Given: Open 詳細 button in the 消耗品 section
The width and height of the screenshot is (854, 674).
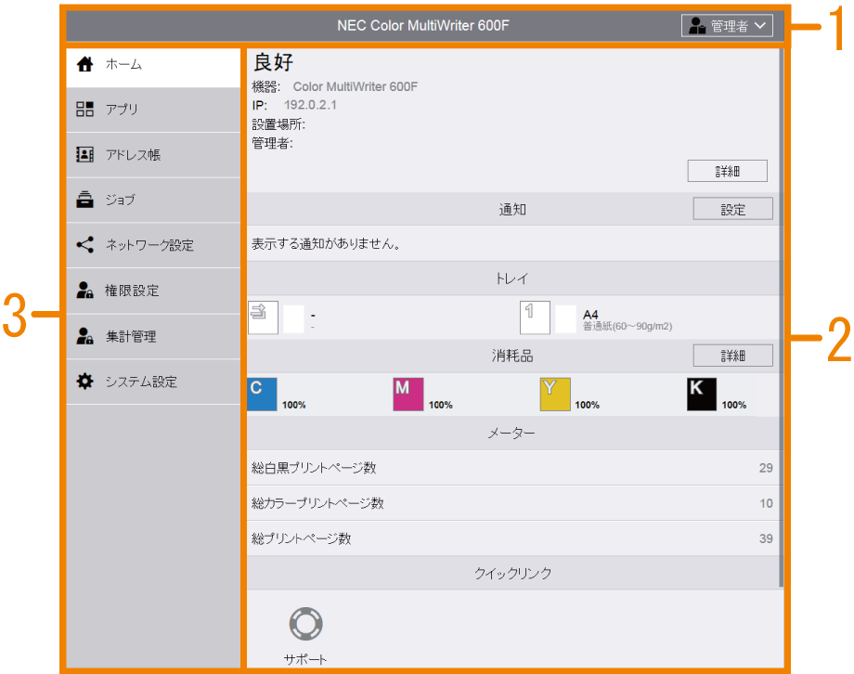Looking at the screenshot, I should [x=732, y=356].
